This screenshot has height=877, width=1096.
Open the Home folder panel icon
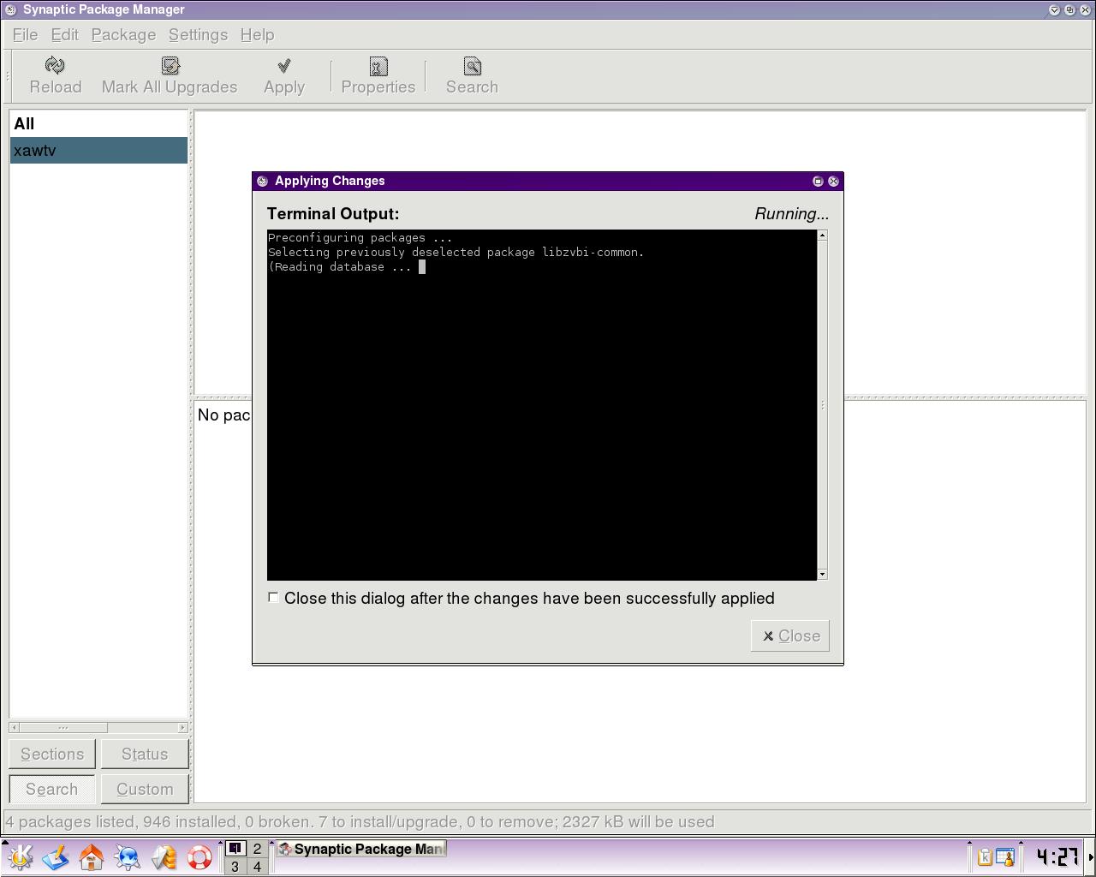92,856
